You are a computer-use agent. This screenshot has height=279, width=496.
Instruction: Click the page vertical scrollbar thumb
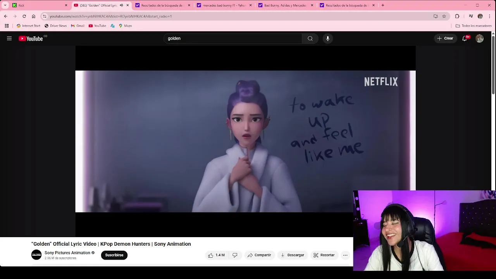tap(493, 65)
